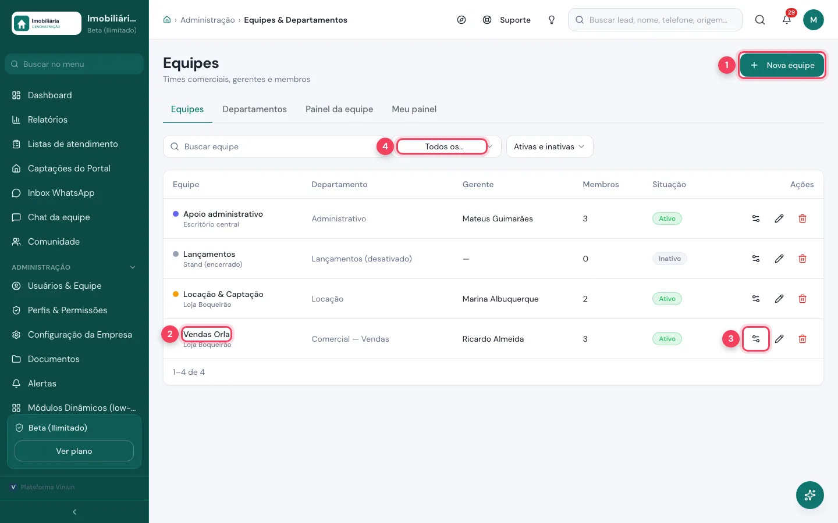838x523 pixels.
Task: Click the Vendas Orla team name
Action: pyautogui.click(x=207, y=334)
